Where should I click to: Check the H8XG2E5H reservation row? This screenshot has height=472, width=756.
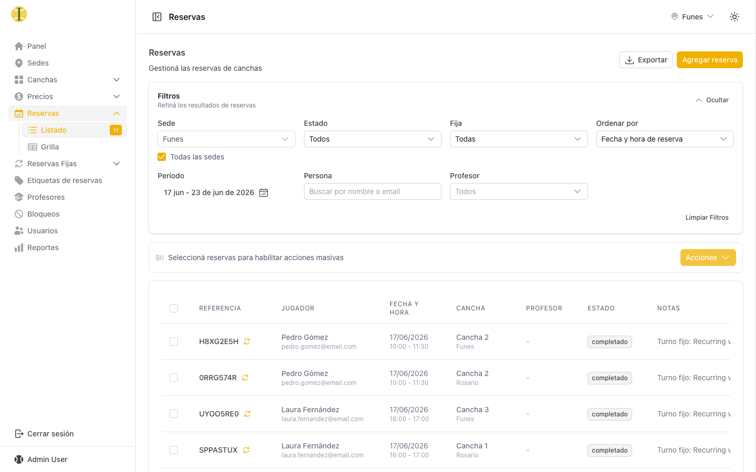pyautogui.click(x=174, y=341)
